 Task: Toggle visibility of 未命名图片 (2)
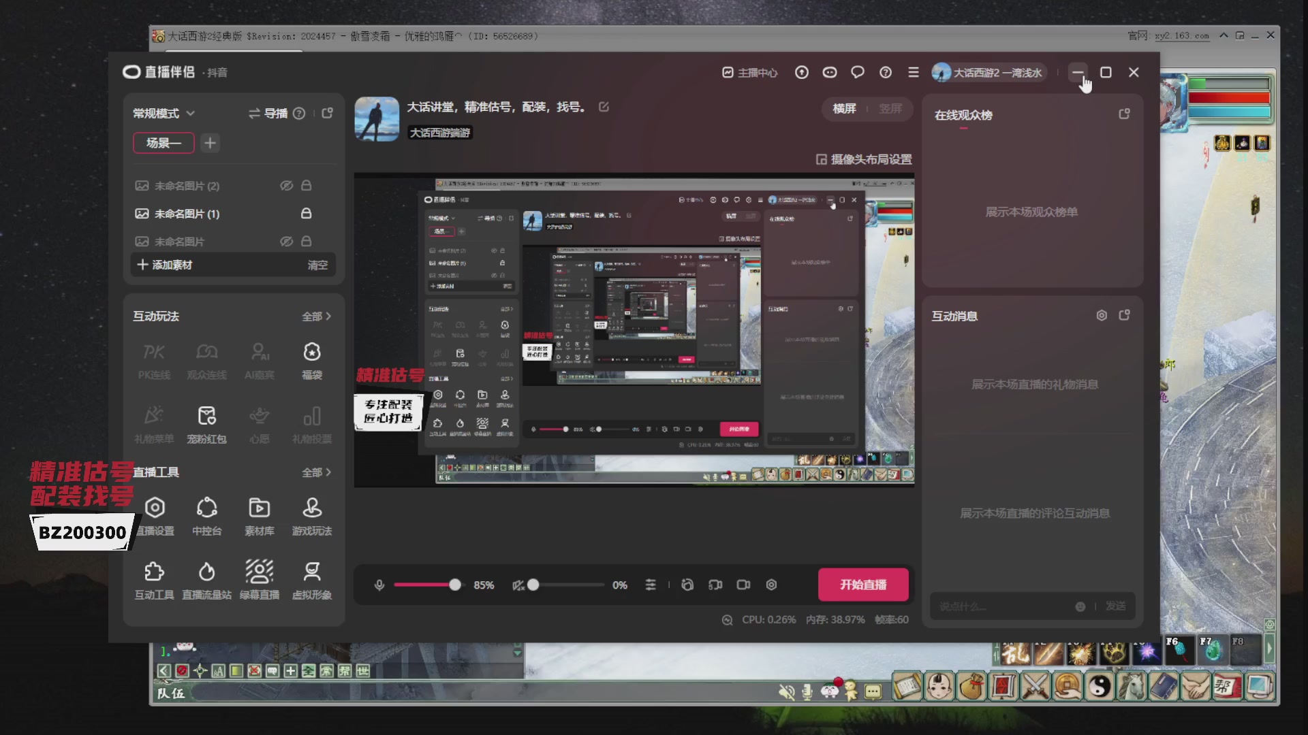287,186
